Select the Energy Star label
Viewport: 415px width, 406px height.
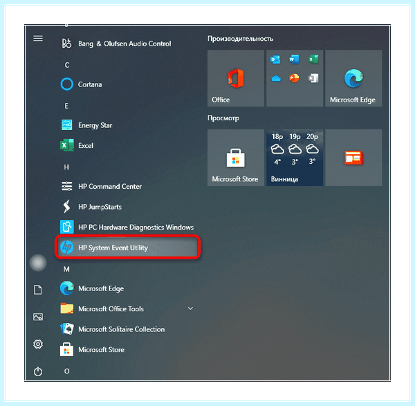click(x=95, y=125)
